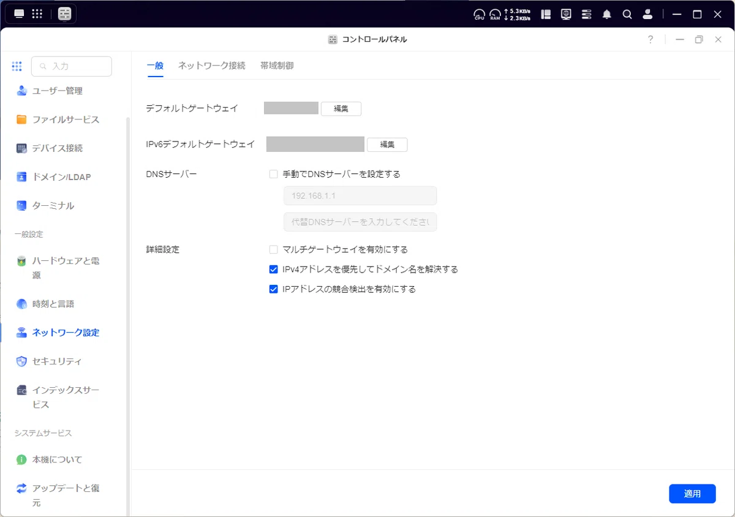Viewport: 735px width, 517px height.
Task: Open ターミナル in the sidebar
Action: pos(53,206)
